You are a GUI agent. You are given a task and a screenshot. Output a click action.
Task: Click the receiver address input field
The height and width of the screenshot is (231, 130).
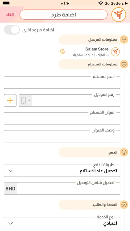pos(62,118)
